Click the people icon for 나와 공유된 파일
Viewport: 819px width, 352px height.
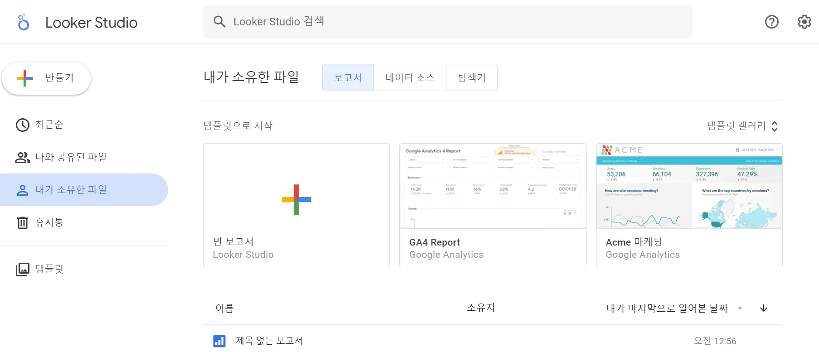(x=23, y=157)
